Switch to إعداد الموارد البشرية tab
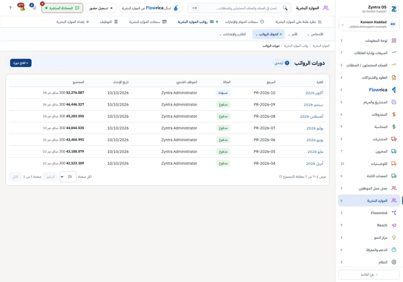Viewport: 403px width, 282px height. 73,22
